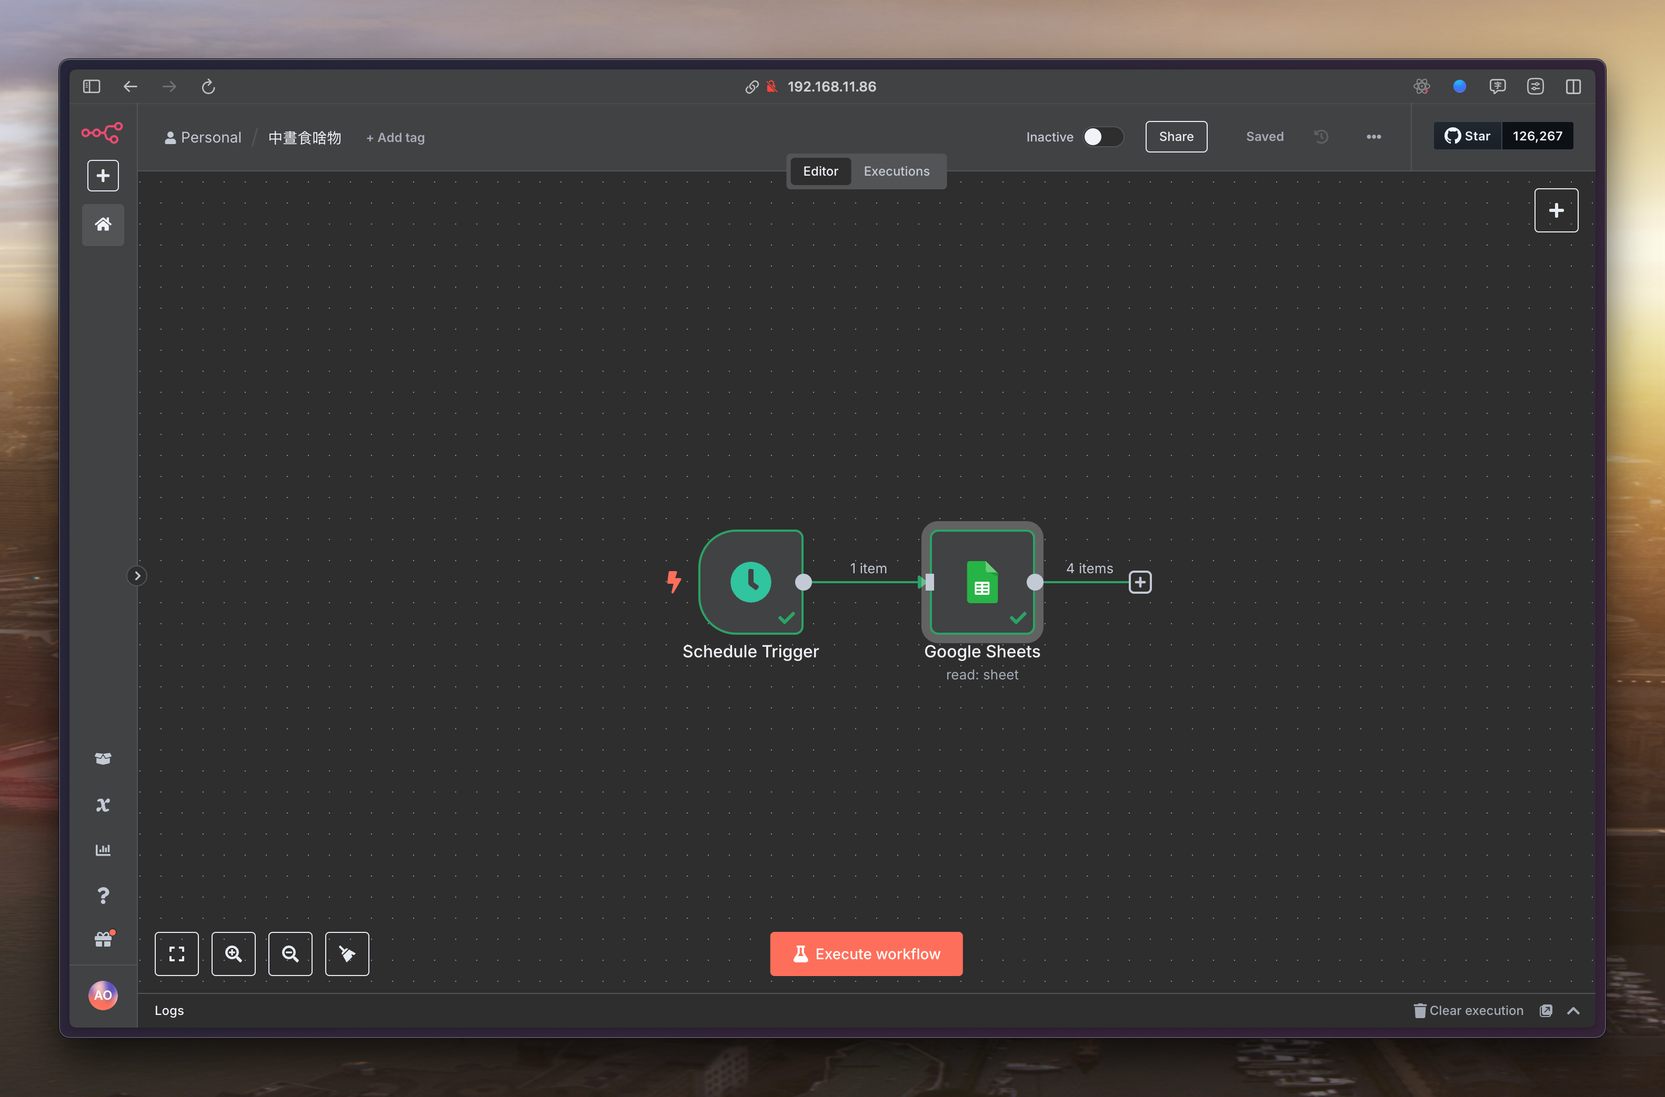The height and width of the screenshot is (1097, 1665).
Task: Open the Help question mark icon
Action: point(103,896)
